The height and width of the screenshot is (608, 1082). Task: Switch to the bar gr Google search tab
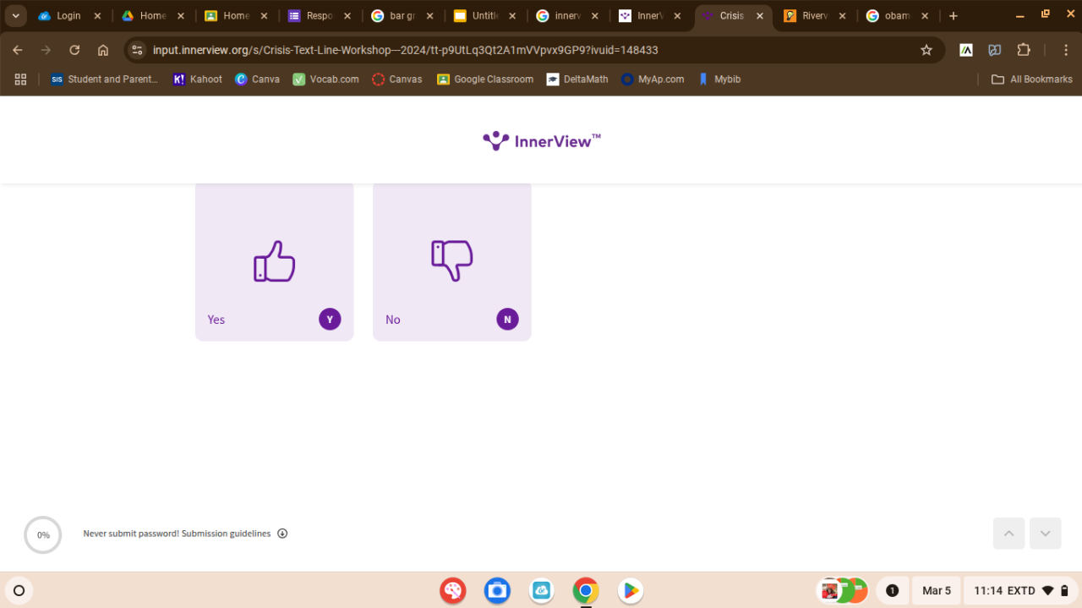[402, 16]
